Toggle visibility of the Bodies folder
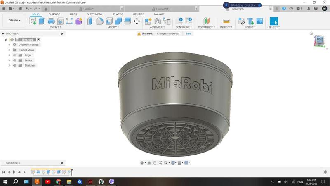The image size is (330, 186). tap(15, 60)
